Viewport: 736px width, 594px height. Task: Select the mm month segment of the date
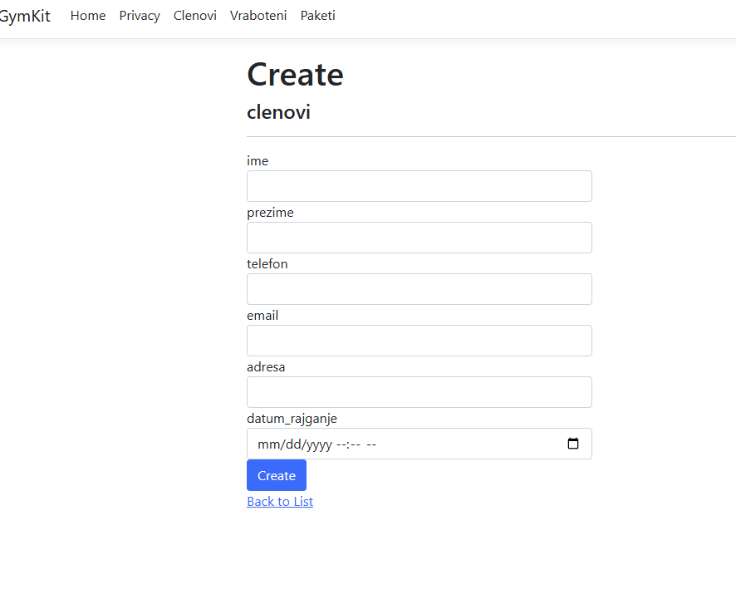click(x=268, y=444)
